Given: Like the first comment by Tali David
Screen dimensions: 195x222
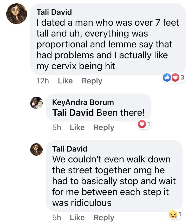Looking at the screenshot, I should click(65, 81).
